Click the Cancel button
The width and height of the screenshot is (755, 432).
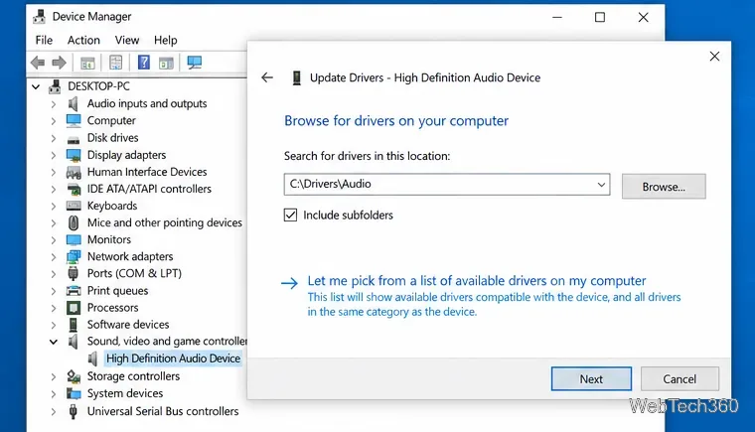coord(679,379)
